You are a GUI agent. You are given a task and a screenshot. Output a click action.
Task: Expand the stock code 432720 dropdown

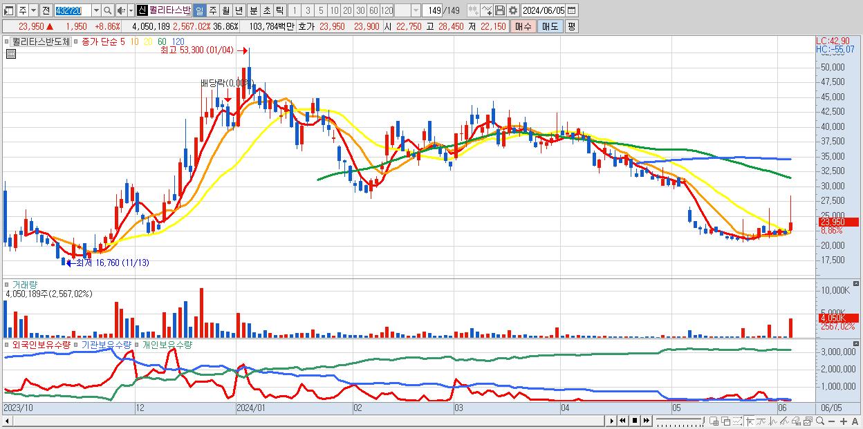[96, 10]
